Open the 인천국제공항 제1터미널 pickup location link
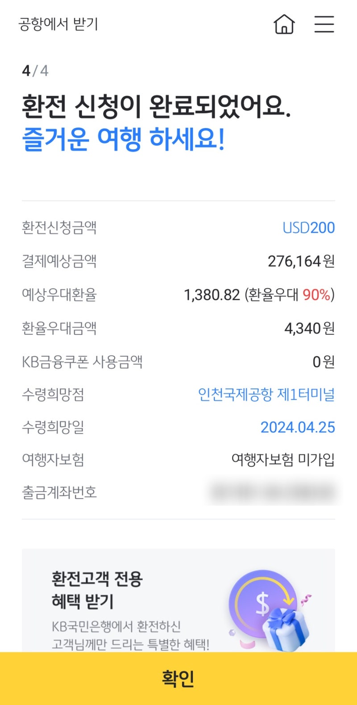Screen dimensions: 357x705 point(266,395)
